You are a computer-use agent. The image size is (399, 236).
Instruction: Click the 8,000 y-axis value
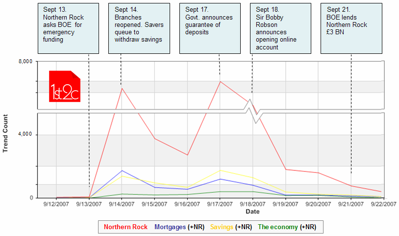(x=25, y=62)
